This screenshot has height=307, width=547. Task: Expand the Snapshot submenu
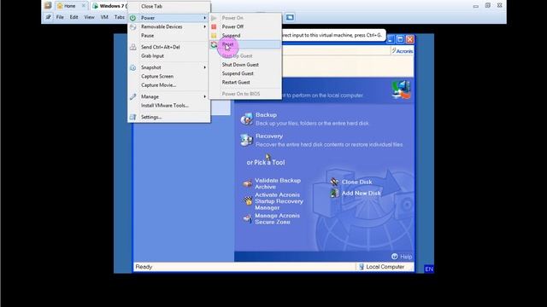pyautogui.click(x=205, y=67)
